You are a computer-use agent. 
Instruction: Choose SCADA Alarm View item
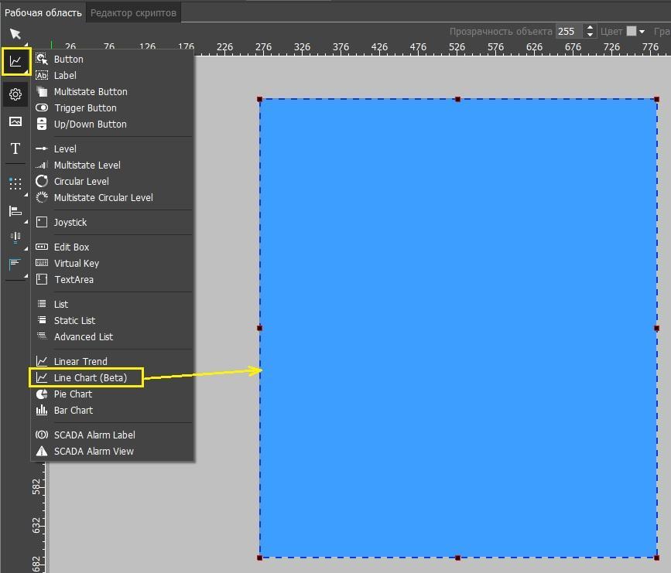pyautogui.click(x=93, y=452)
